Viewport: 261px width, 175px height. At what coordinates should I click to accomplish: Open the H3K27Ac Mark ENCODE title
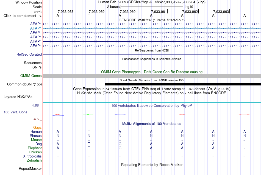pyautogui.click(x=151, y=93)
